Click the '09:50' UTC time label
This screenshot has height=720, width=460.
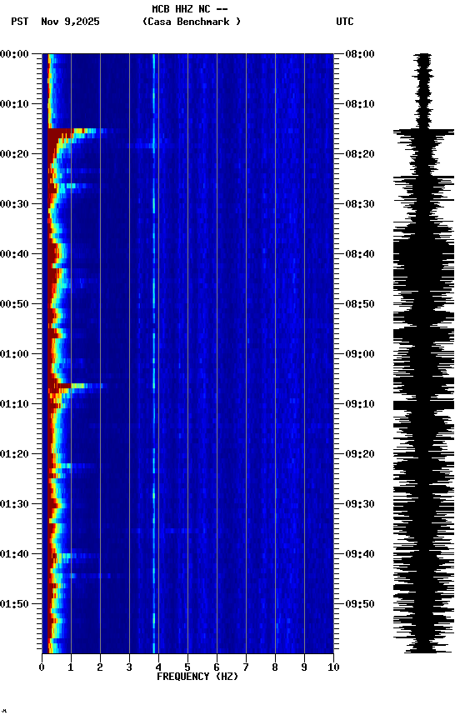[360, 604]
